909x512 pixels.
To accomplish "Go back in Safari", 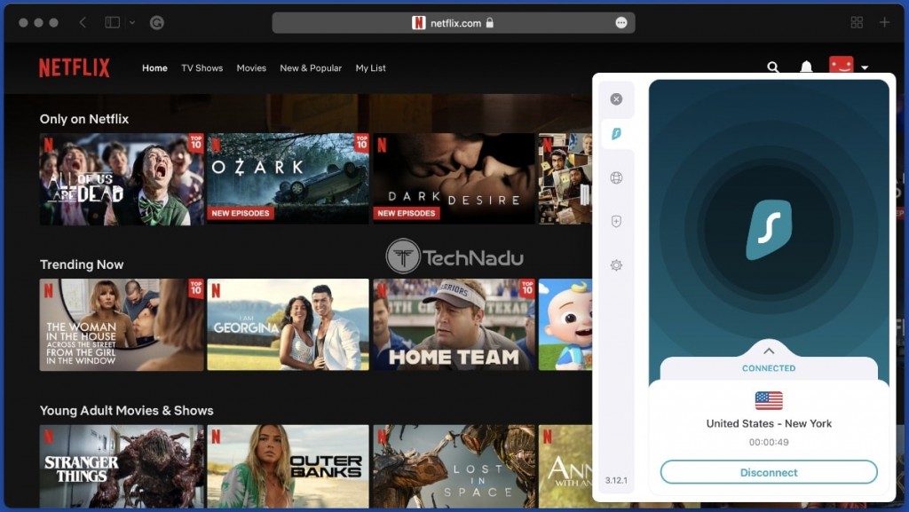I will click(83, 22).
